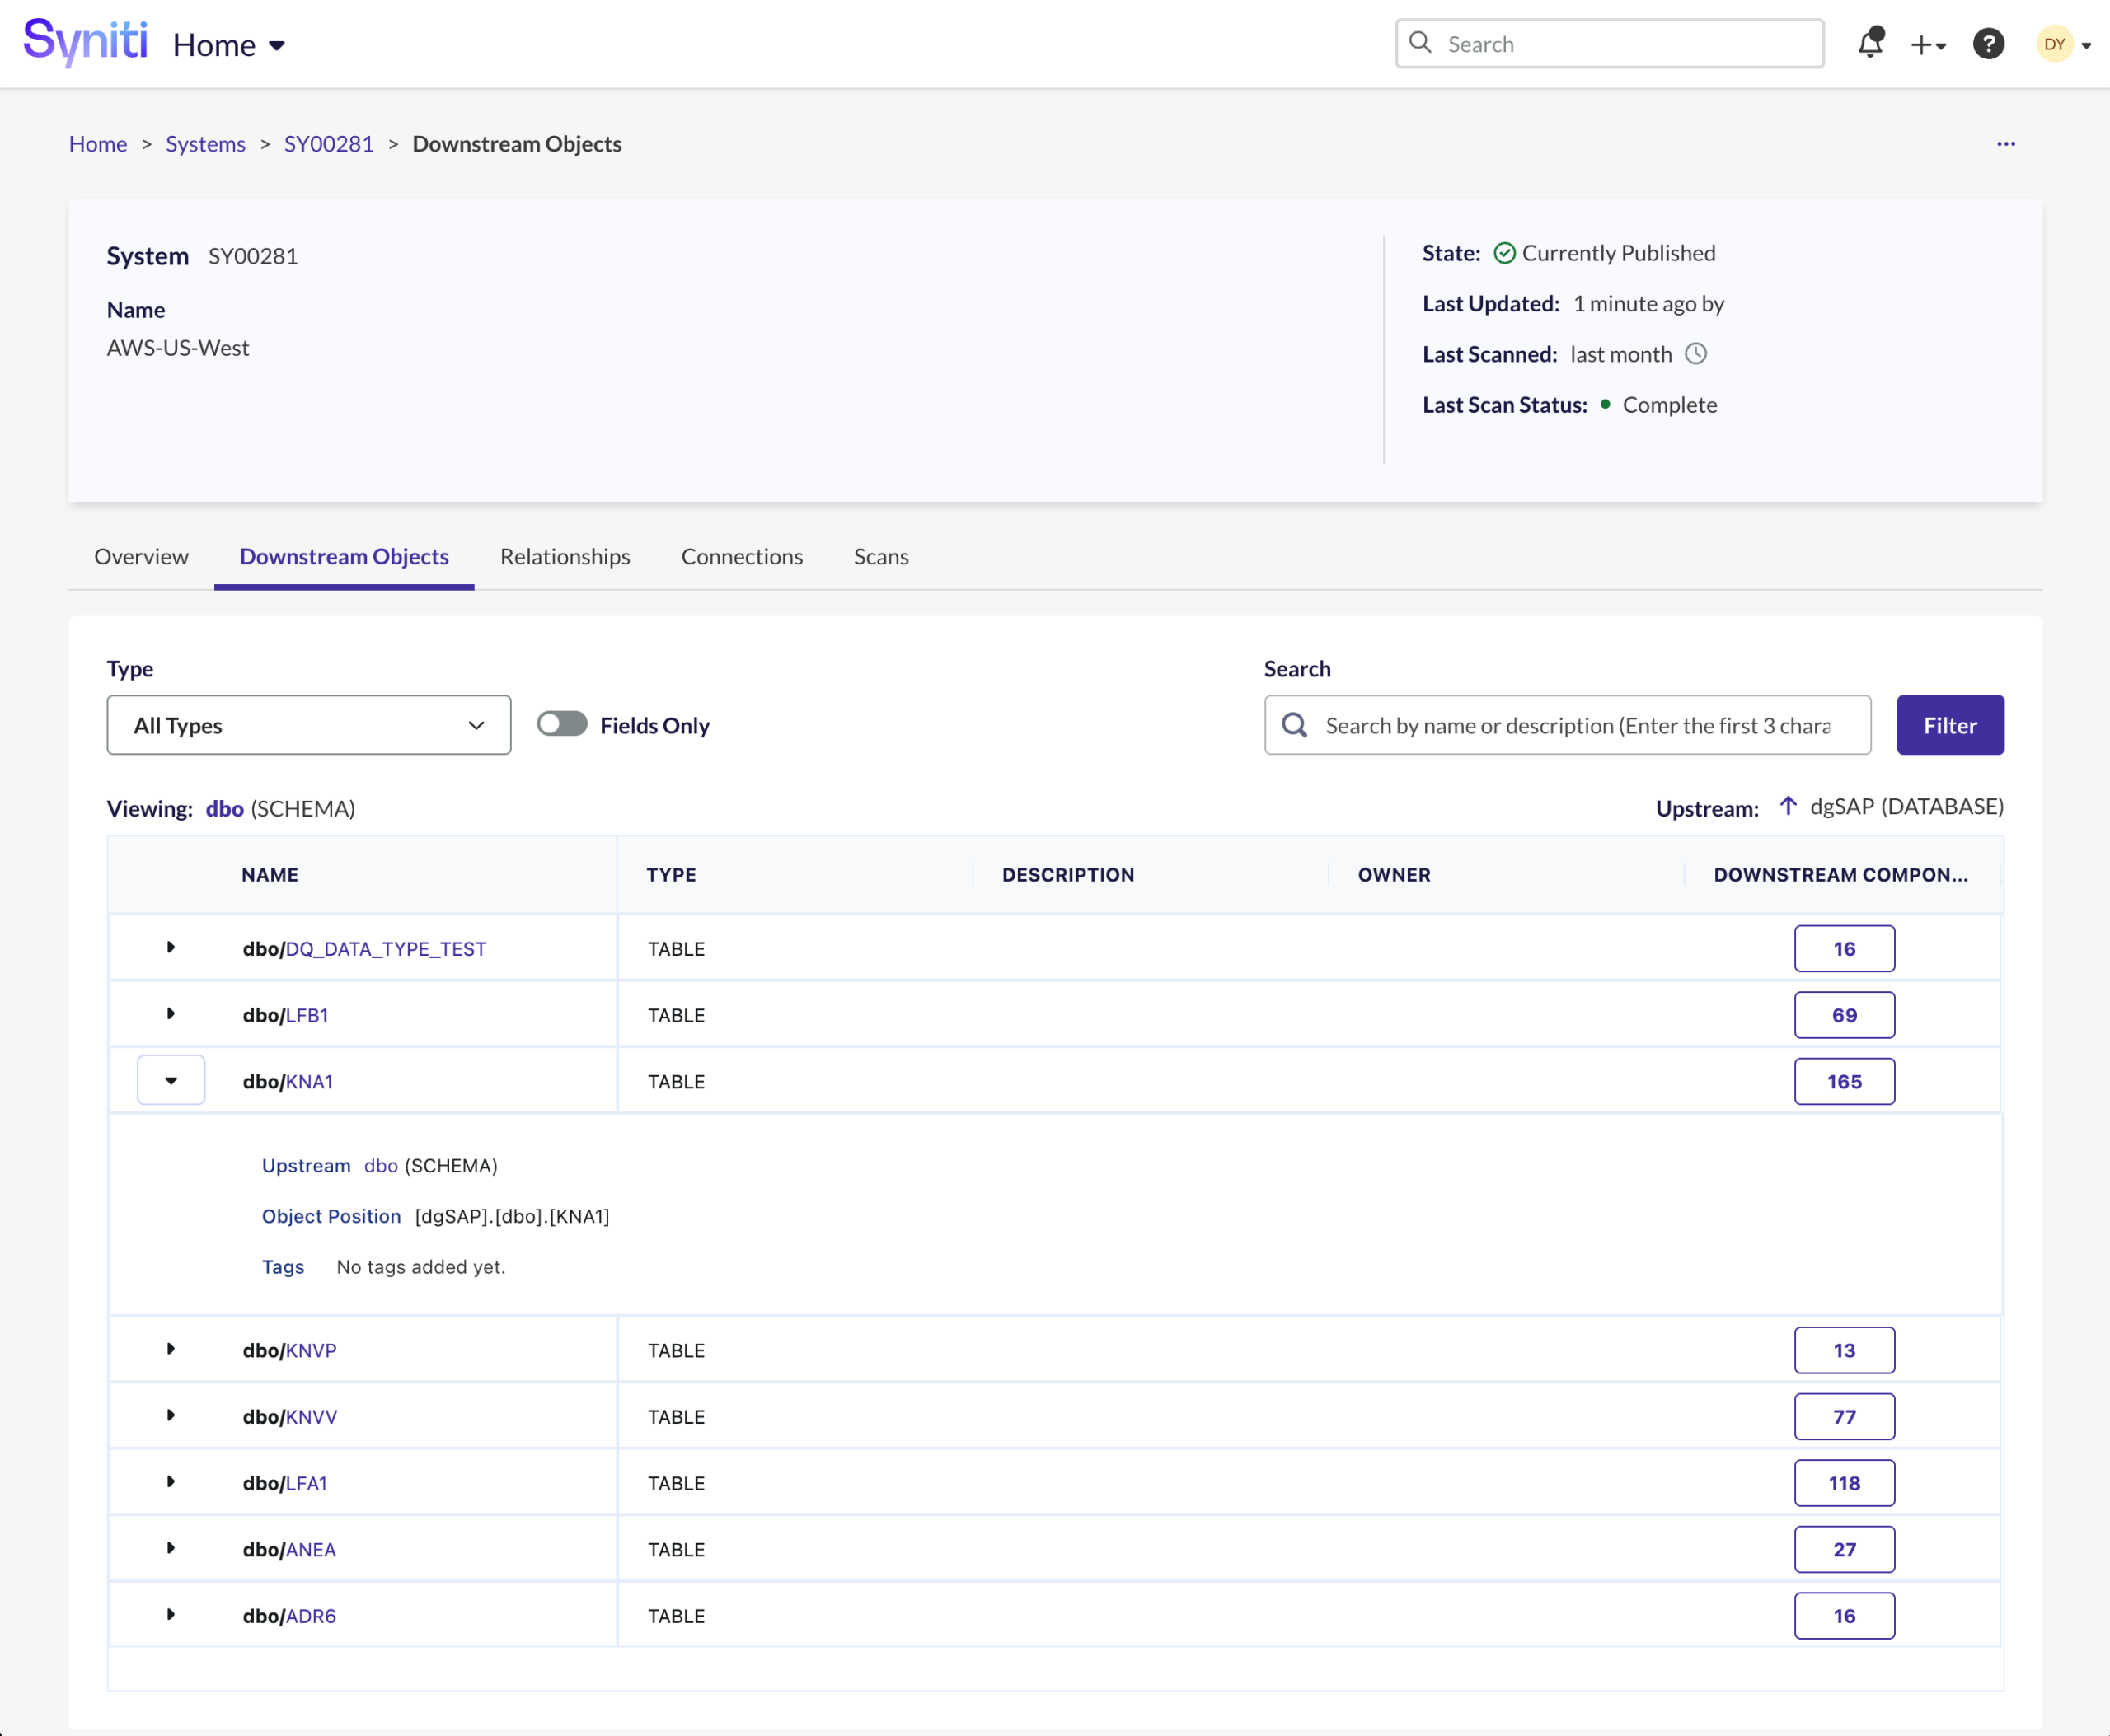Viewport: 2110px width, 1736px height.
Task: Click downstream count 77 for KNVV
Action: click(1844, 1416)
